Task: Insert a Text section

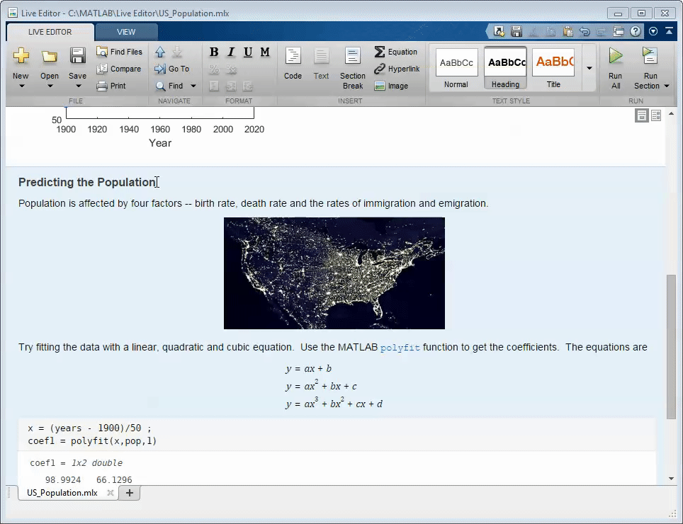Action: pyautogui.click(x=321, y=64)
